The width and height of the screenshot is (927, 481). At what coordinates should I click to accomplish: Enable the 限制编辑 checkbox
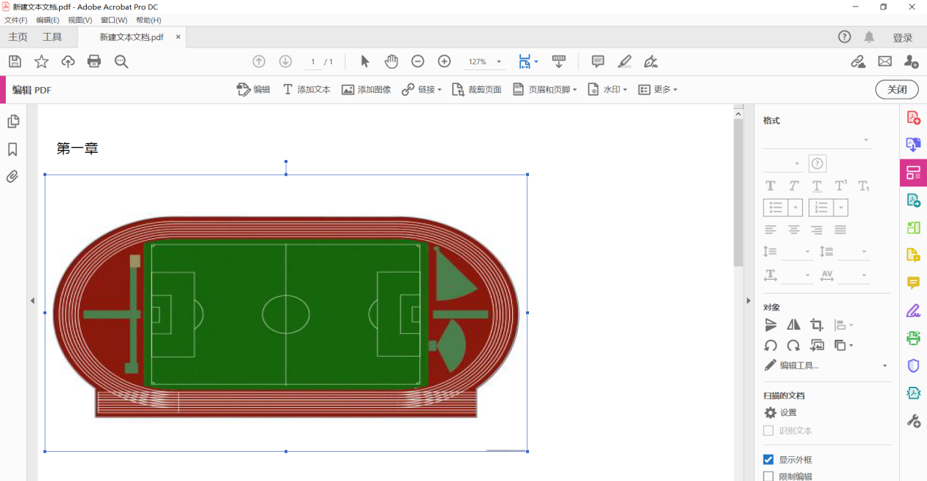(768, 477)
